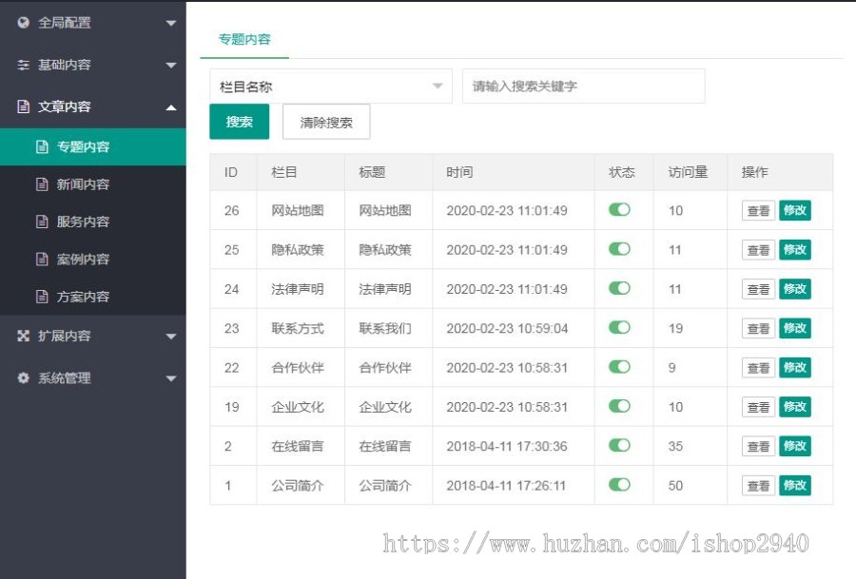Click the page icon beside 案例内容
Image resolution: width=856 pixels, height=579 pixels.
click(42, 260)
